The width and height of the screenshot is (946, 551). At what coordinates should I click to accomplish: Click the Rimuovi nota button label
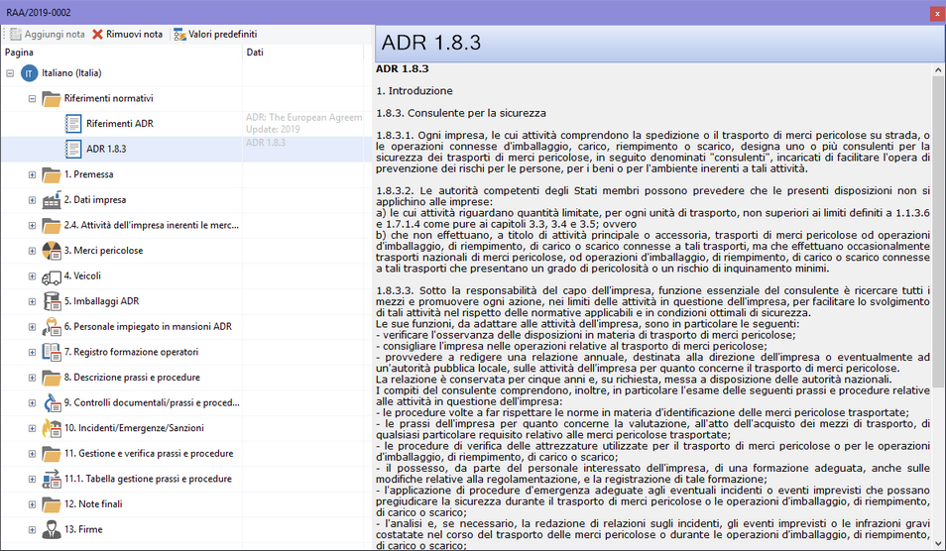point(135,35)
